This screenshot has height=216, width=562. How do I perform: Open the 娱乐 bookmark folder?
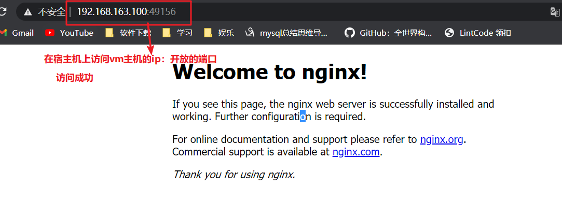tap(219, 33)
